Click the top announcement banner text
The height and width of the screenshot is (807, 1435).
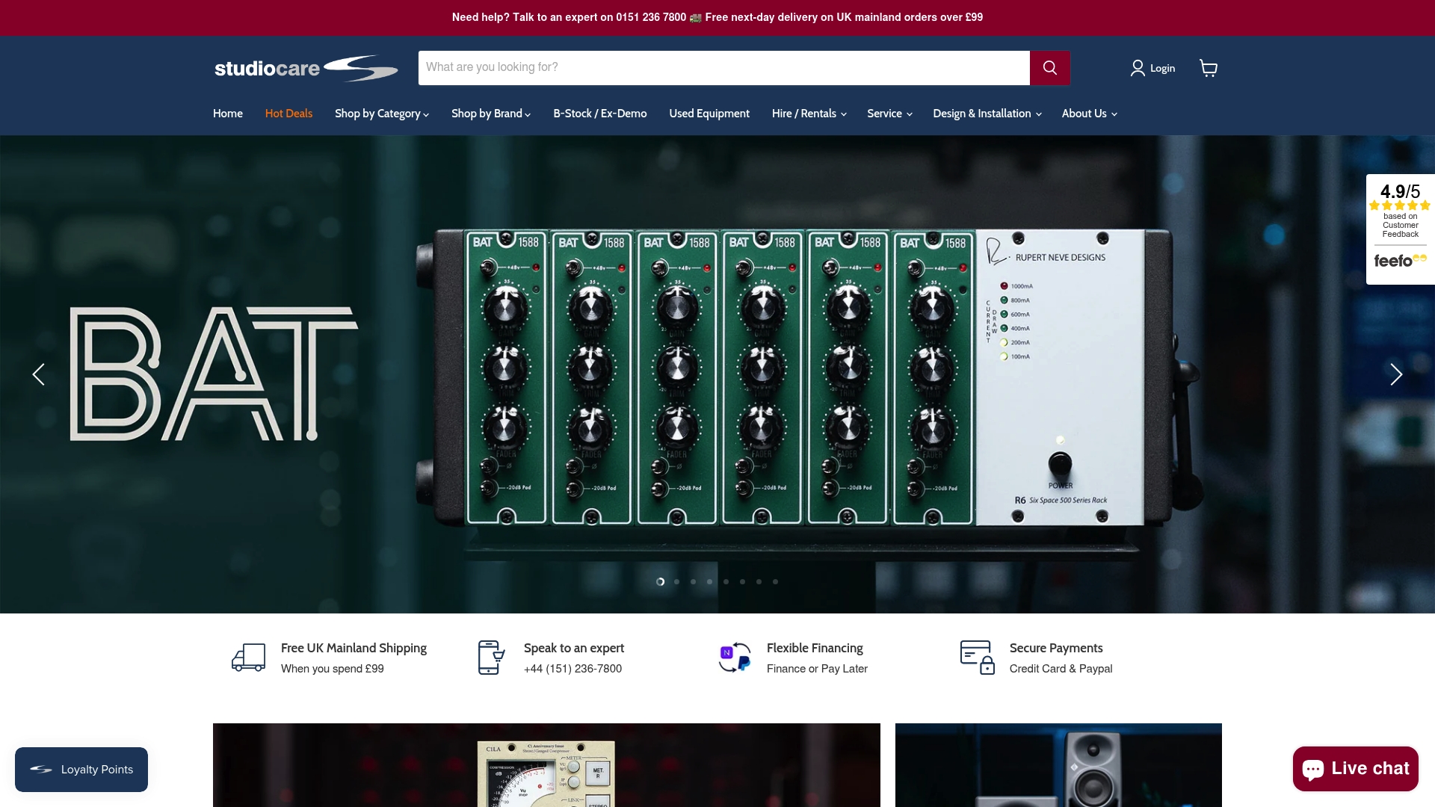coord(717,17)
